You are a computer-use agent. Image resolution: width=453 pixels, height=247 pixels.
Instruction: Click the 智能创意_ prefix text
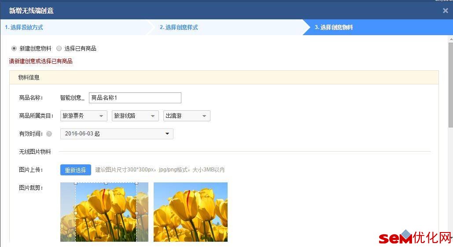[x=72, y=98]
